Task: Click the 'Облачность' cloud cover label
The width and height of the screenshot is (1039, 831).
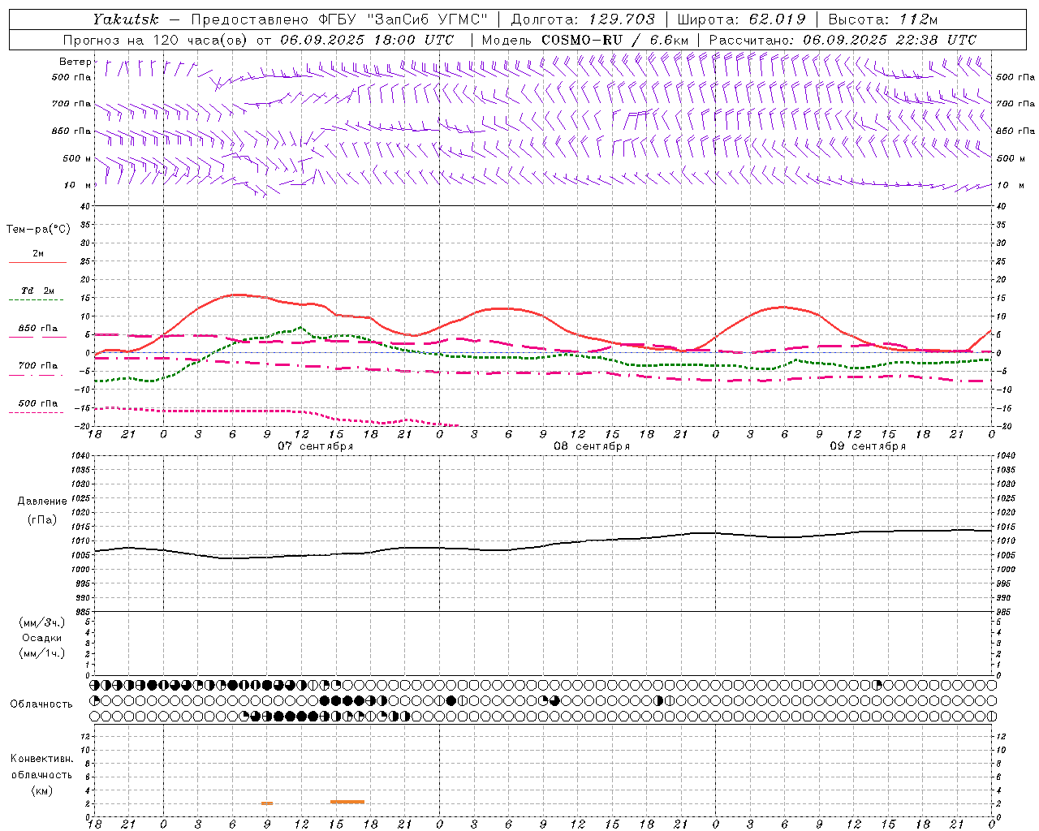Action: point(41,704)
